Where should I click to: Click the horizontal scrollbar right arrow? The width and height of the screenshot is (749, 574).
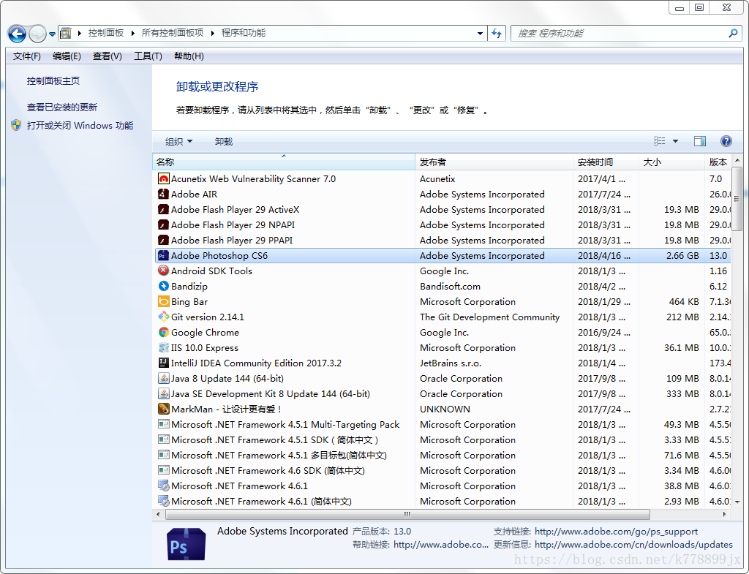coord(725,514)
